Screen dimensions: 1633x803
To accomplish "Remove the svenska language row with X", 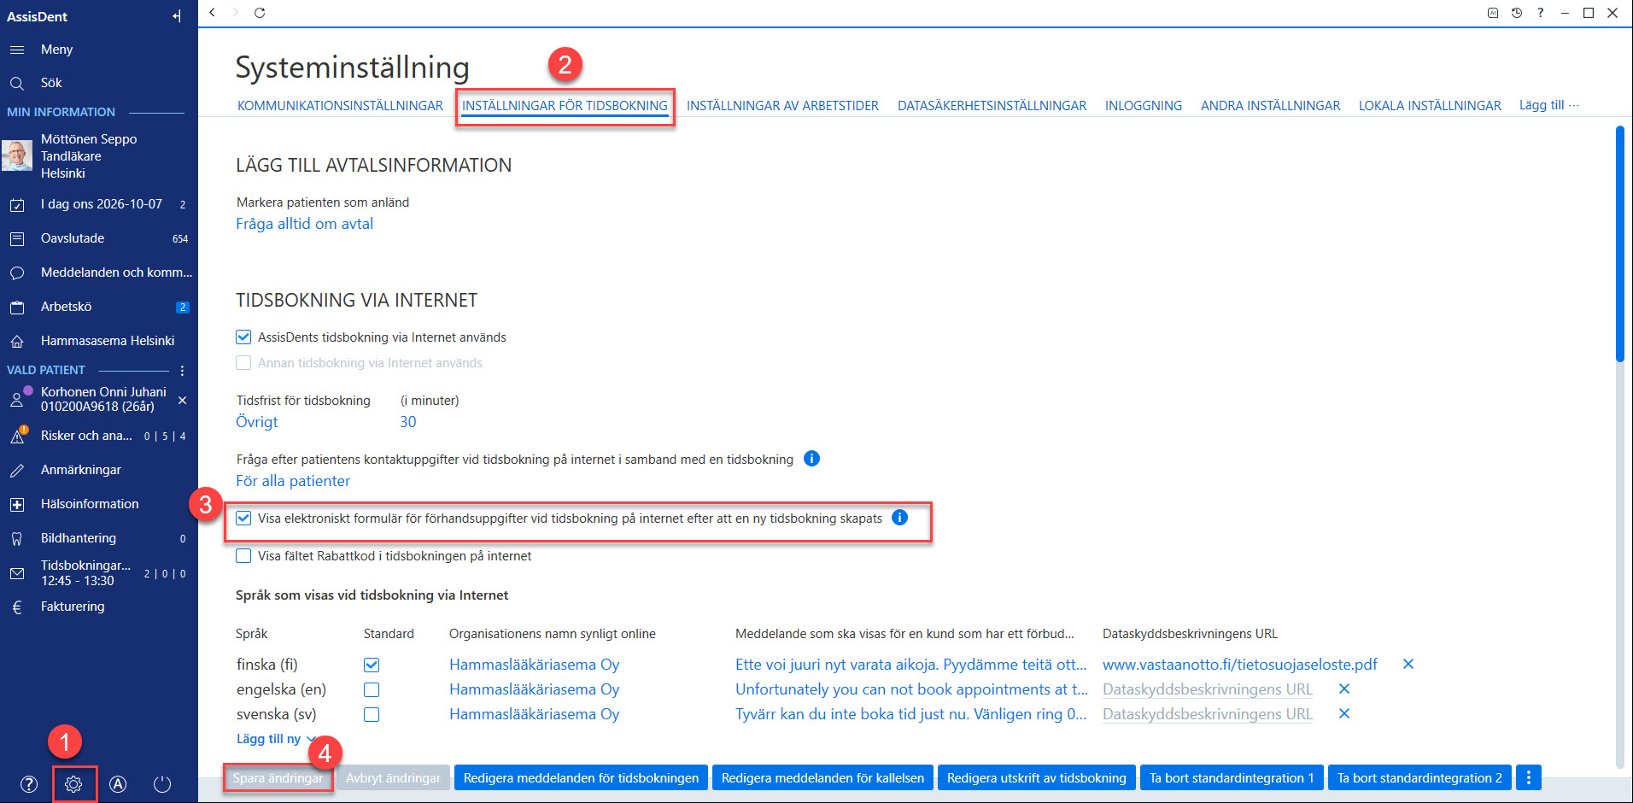I will 1344,713.
